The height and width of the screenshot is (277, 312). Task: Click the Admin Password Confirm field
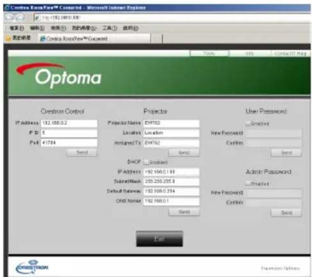tap(273, 203)
